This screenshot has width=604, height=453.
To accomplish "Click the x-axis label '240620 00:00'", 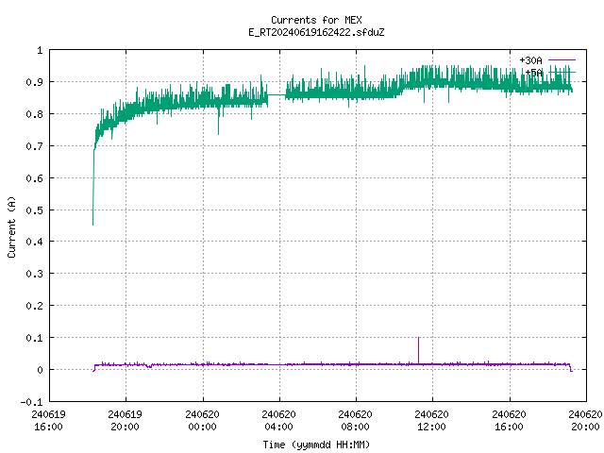I will [x=202, y=420].
